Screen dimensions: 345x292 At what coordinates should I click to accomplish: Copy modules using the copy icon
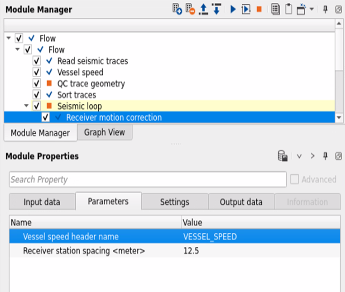275,9
